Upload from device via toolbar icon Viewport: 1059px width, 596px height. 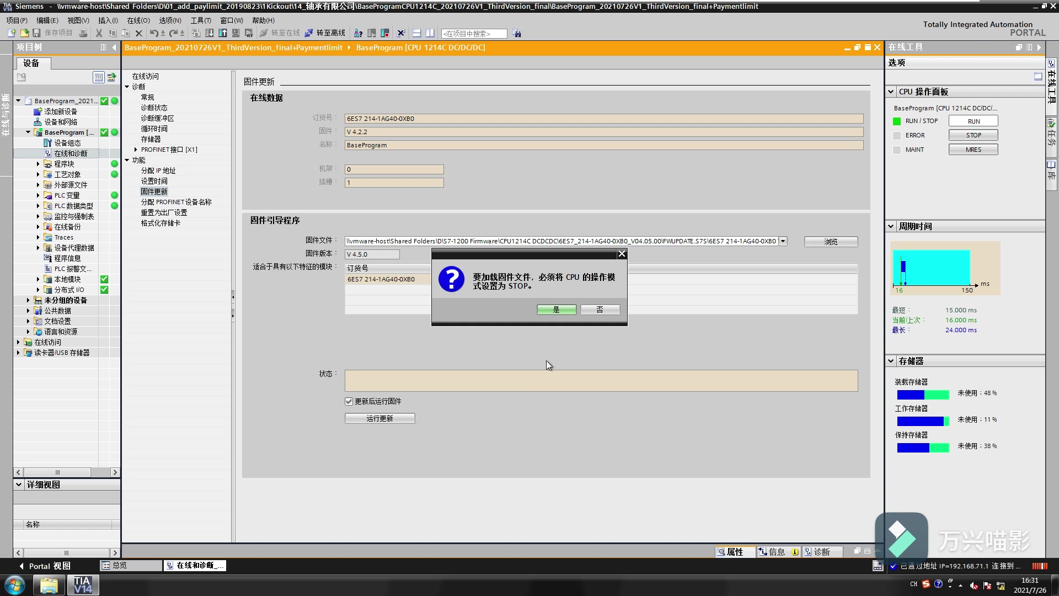223,33
